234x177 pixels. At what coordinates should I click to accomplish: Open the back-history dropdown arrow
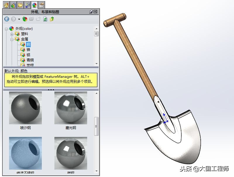[19, 20]
